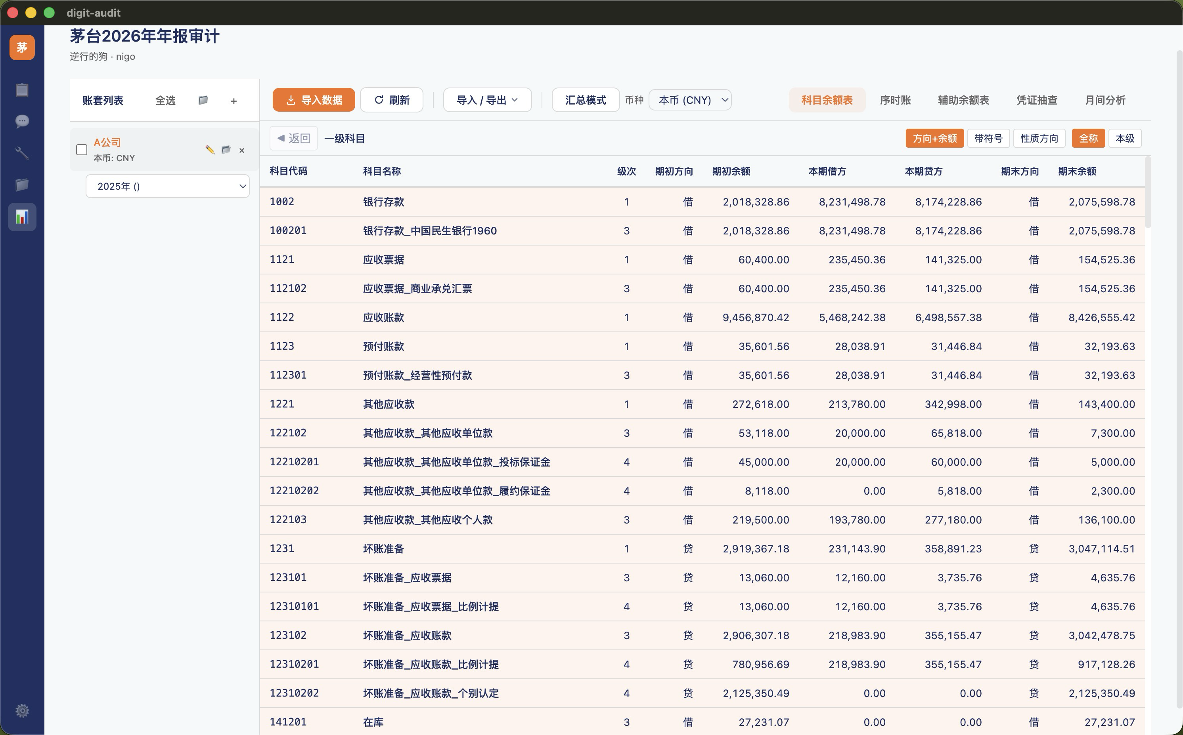Select row 141201 在库
Screen dimensions: 1183x735
pyautogui.click(x=702, y=722)
